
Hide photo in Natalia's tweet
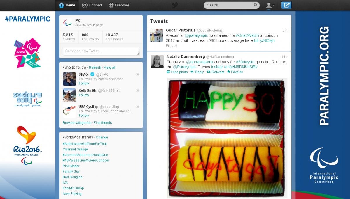[177, 72]
